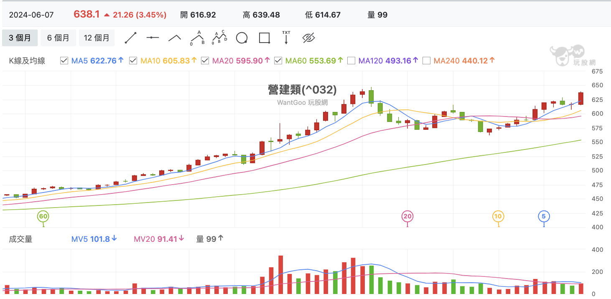Image resolution: width=611 pixels, height=299 pixels.
Task: Enable the MA240 moving average checkbox
Action: click(x=426, y=61)
